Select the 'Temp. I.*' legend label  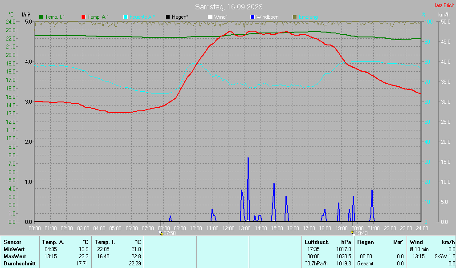[x=55, y=17]
